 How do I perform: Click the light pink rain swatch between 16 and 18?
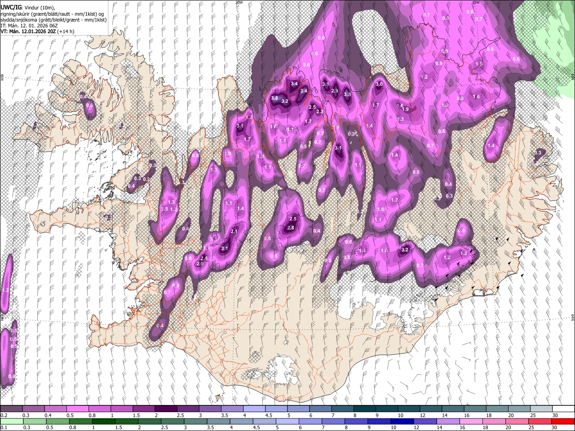click(471, 422)
